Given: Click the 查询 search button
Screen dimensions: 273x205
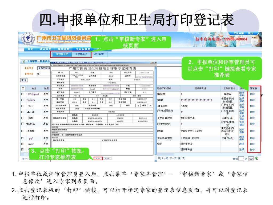Looking at the screenshot, I should pos(24,80).
